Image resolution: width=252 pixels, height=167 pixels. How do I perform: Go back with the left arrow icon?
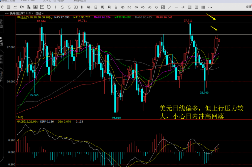click(2, 7)
